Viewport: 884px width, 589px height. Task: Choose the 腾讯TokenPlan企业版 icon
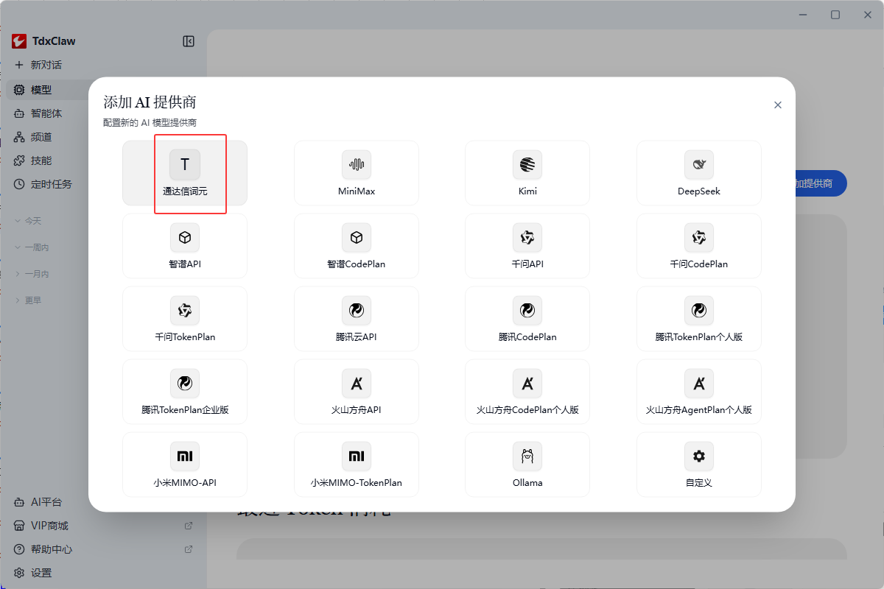(185, 384)
